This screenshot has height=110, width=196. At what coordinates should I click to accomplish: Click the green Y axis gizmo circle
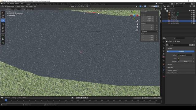(134, 12)
